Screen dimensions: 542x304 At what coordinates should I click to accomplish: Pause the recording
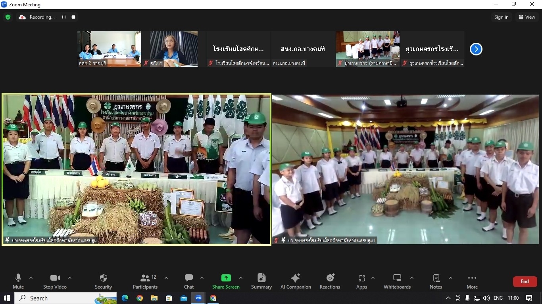click(x=64, y=17)
